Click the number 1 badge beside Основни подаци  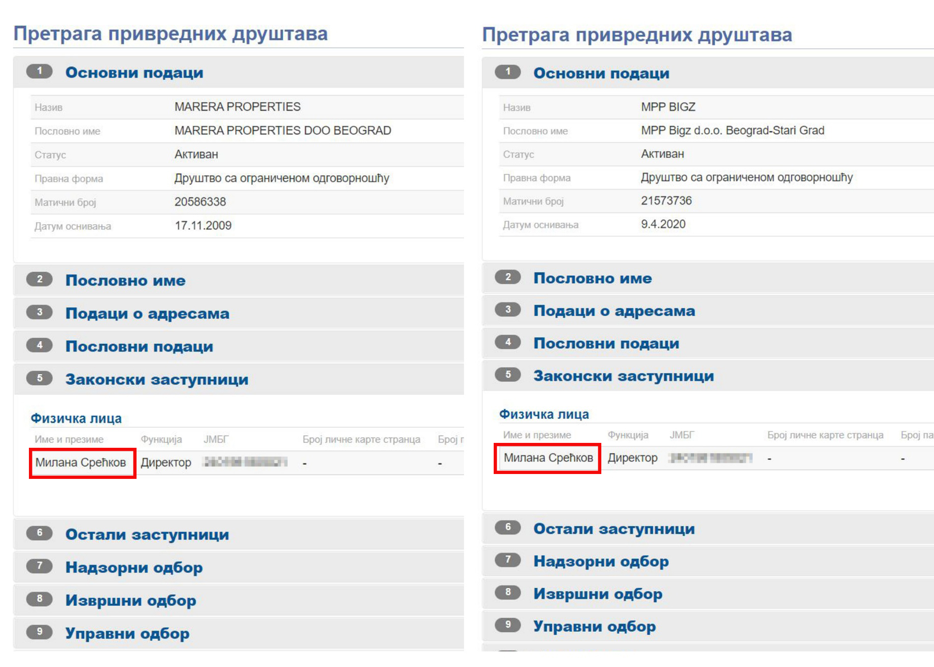tap(40, 72)
